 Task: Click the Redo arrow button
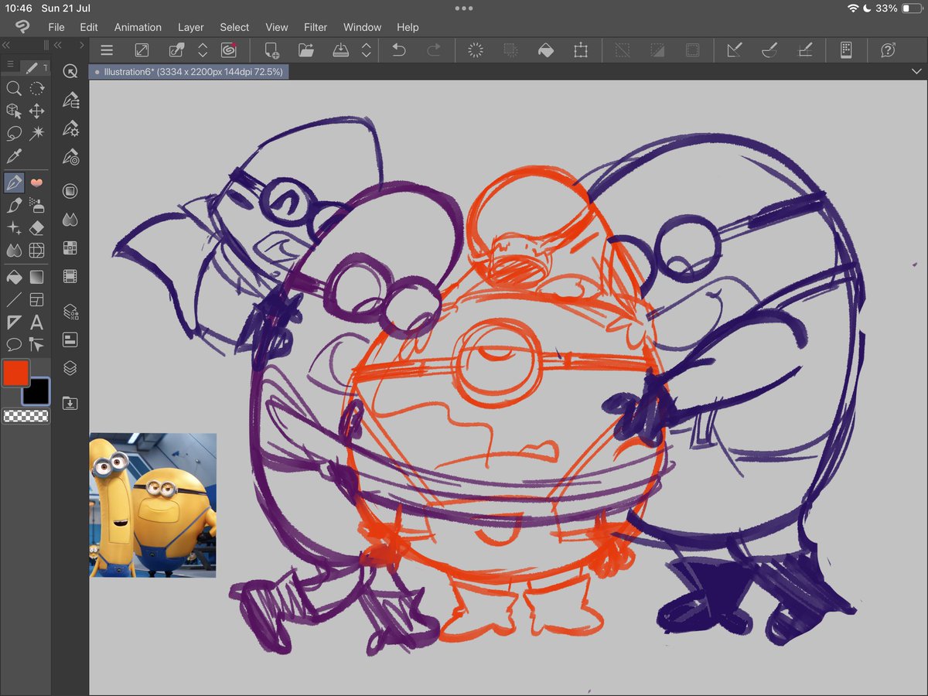click(434, 50)
